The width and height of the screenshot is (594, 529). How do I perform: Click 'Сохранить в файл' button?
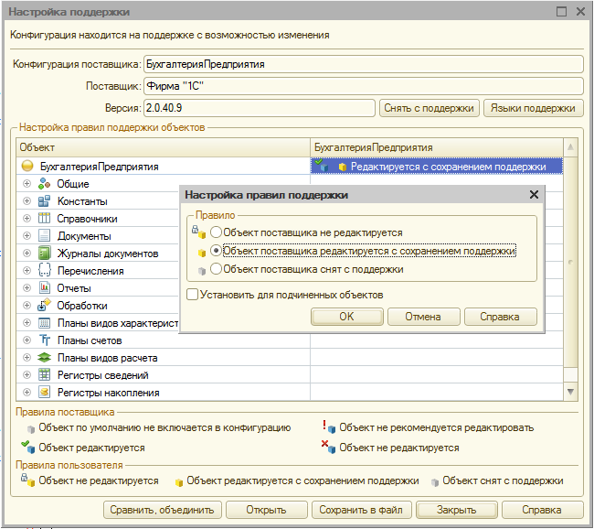(361, 510)
